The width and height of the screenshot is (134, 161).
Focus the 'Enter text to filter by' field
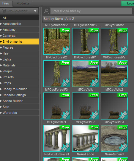[91, 11]
